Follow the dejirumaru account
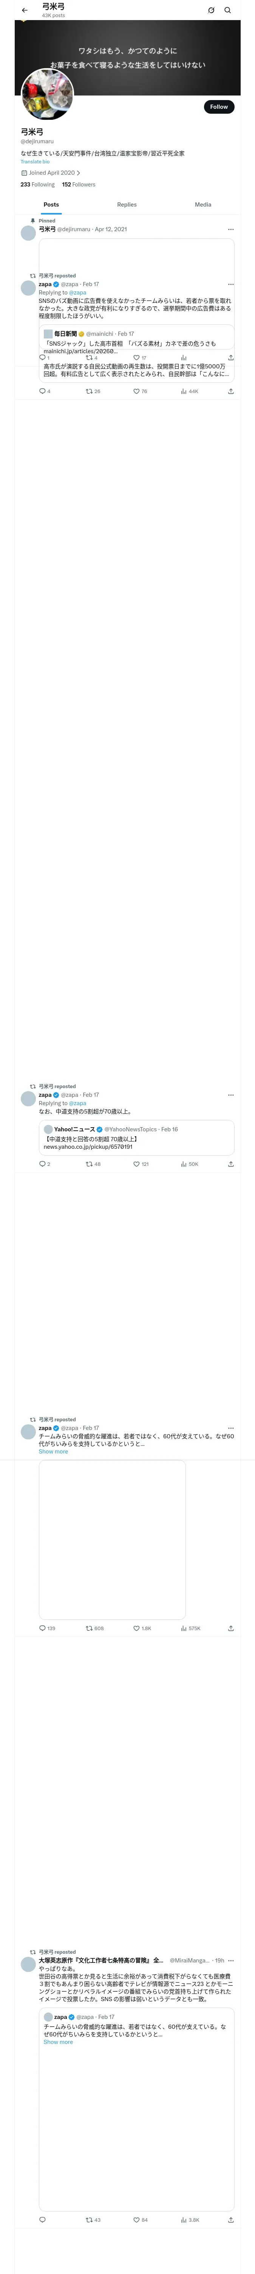The width and height of the screenshot is (255, 2274). tap(219, 107)
